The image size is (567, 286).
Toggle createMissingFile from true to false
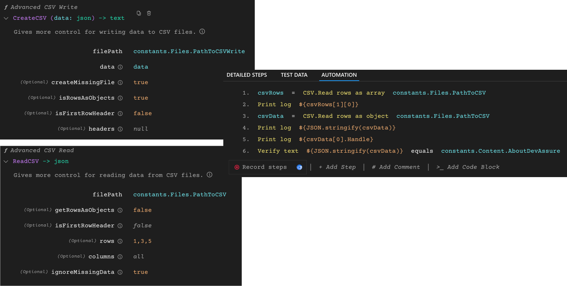point(141,82)
